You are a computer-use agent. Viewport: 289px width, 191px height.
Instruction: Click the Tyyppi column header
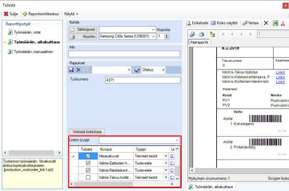[x=151, y=149]
